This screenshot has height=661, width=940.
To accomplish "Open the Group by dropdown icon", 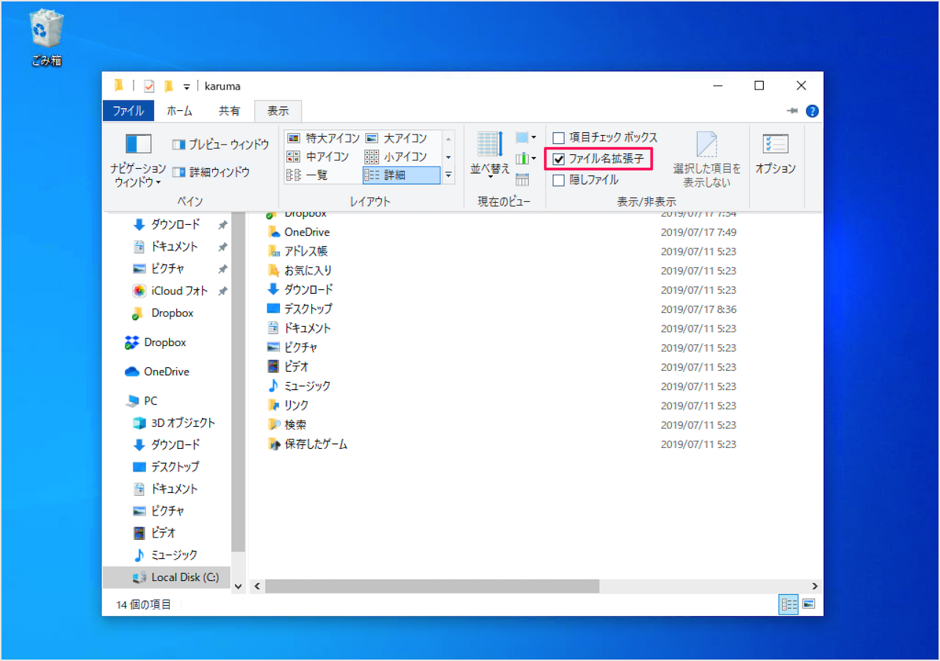I will click(526, 137).
